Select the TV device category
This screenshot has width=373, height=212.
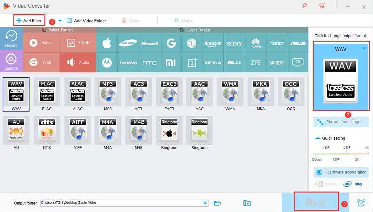click(x=298, y=62)
